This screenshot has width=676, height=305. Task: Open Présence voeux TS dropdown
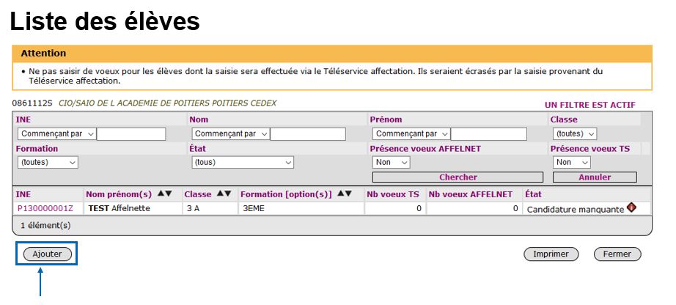pyautogui.click(x=571, y=163)
